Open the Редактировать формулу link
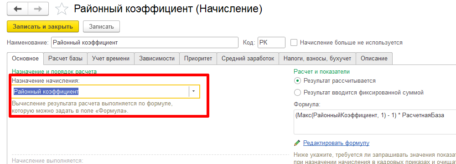The width and height of the screenshot is (456, 164). coord(336,143)
